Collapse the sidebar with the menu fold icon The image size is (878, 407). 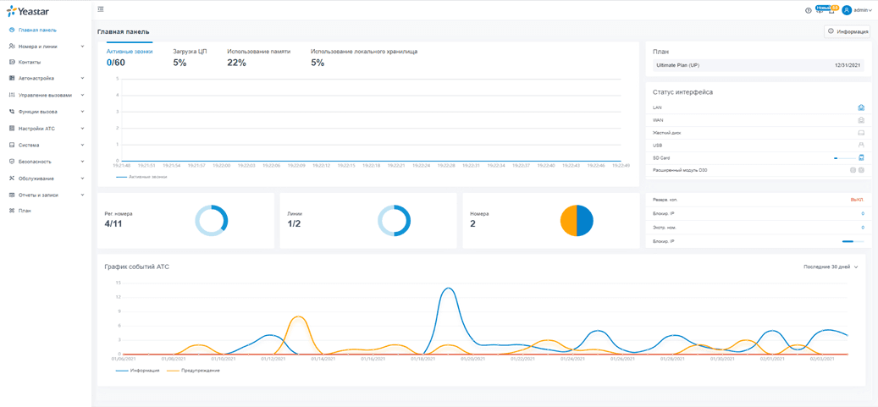pos(100,9)
